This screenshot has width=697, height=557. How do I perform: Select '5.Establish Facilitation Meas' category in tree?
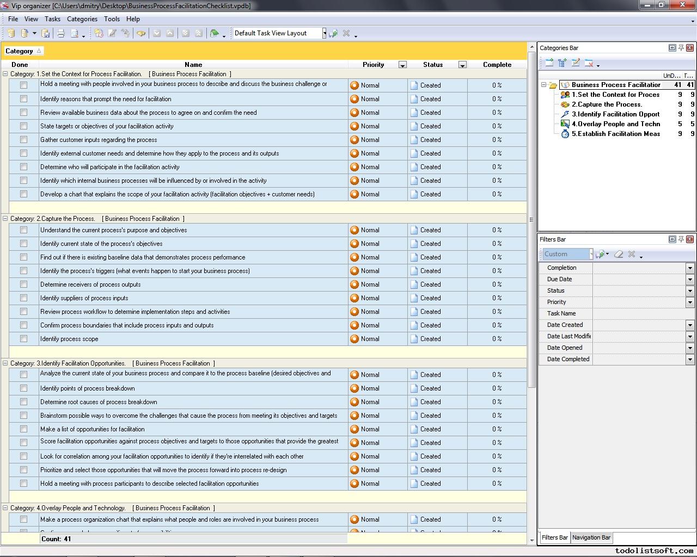coord(615,134)
